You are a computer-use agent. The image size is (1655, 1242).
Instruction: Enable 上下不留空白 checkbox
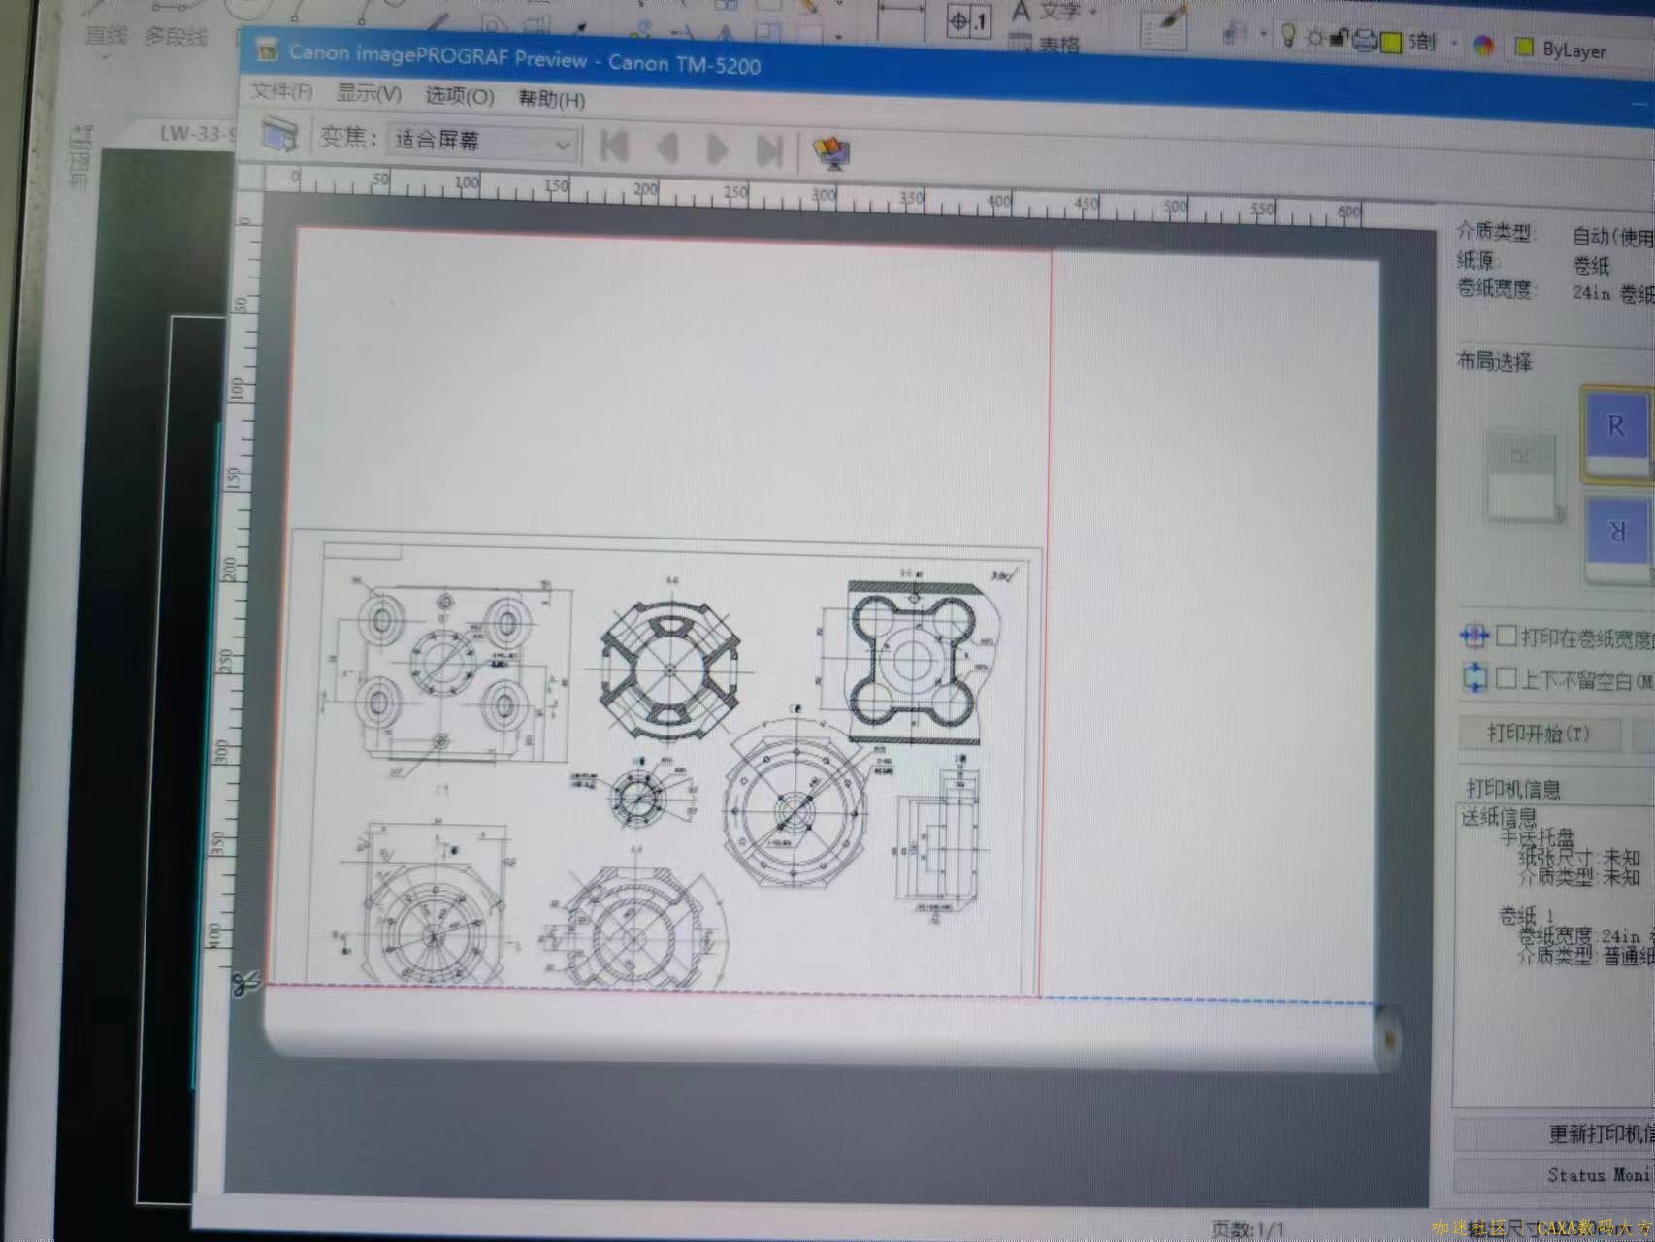pos(1507,677)
